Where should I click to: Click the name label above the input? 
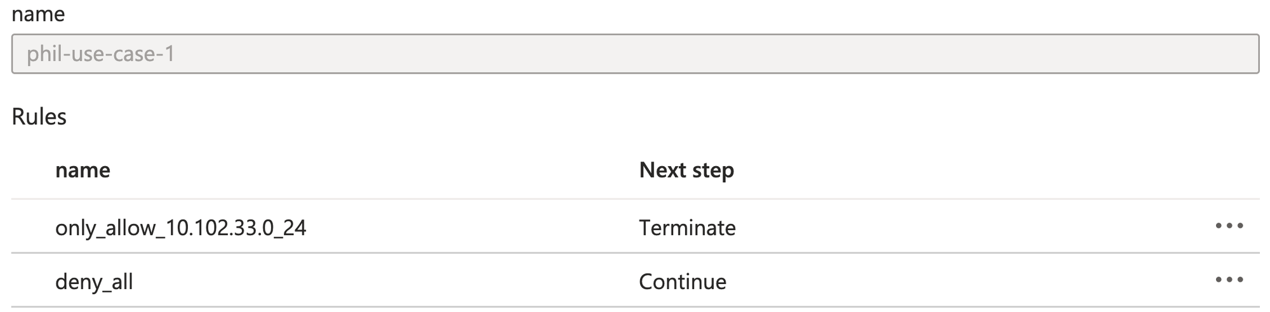click(x=38, y=14)
